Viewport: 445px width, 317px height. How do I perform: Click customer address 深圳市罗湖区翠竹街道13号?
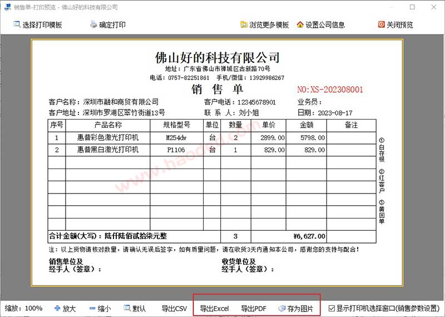[x=123, y=113]
